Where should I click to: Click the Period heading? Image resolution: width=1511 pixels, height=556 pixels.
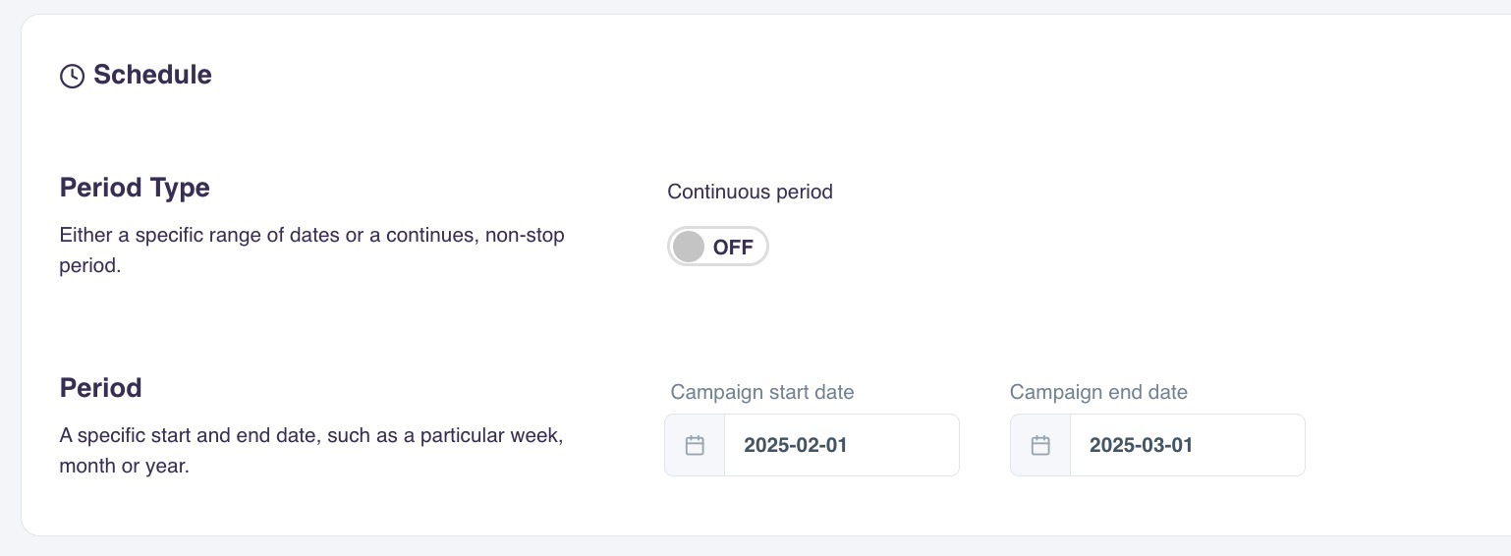[100, 388]
